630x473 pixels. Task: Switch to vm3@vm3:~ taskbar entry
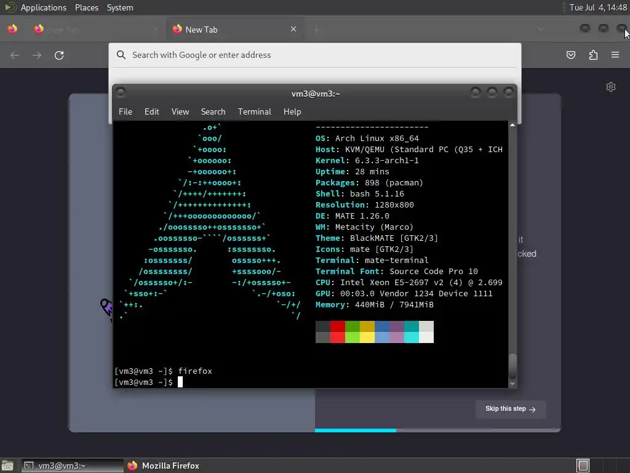(x=73, y=466)
